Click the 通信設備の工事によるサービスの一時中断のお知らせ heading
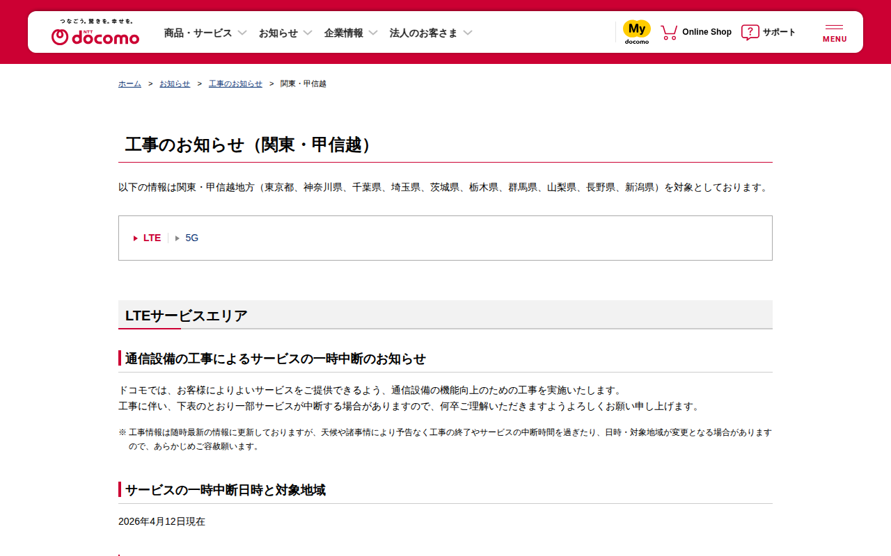 click(x=275, y=359)
